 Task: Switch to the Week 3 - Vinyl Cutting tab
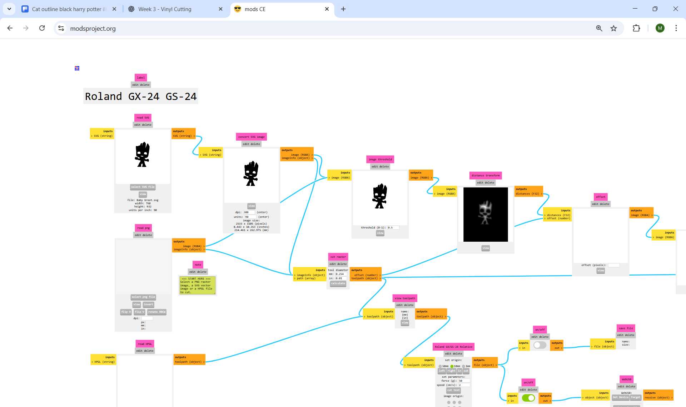click(164, 9)
